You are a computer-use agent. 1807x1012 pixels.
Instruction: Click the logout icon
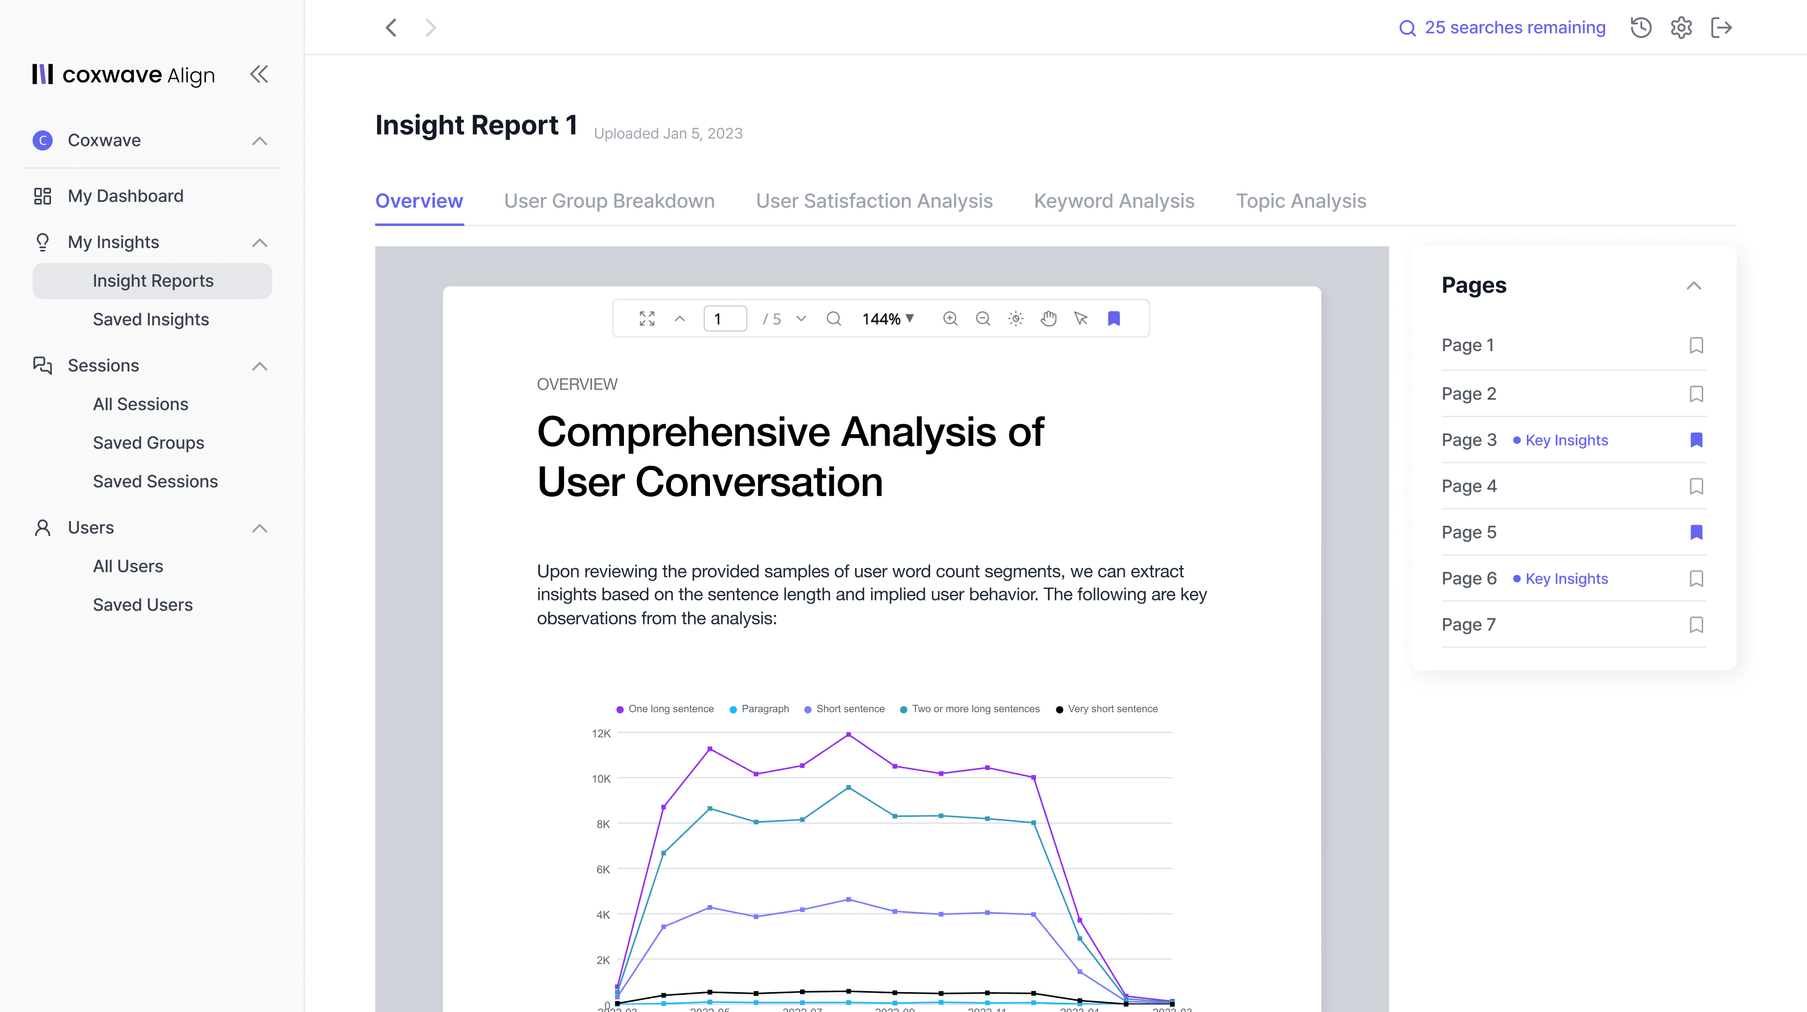pyautogui.click(x=1721, y=27)
